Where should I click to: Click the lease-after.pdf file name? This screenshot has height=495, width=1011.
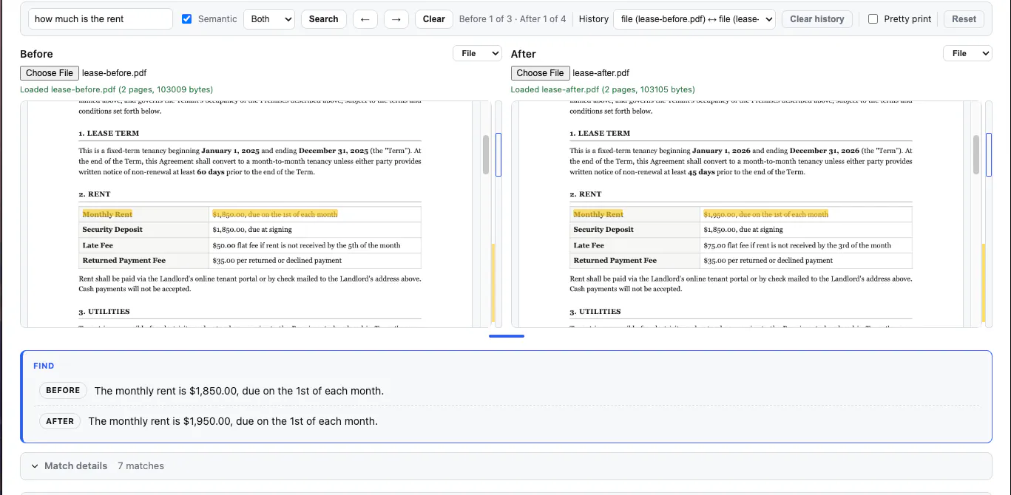(601, 73)
